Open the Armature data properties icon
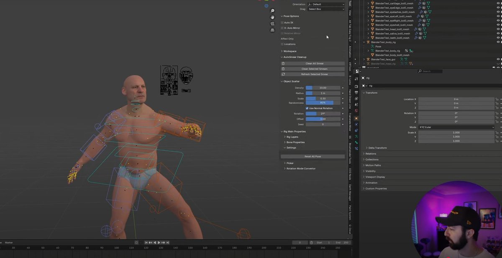Image resolution: width=502 pixels, height=258 pixels. tap(356, 137)
